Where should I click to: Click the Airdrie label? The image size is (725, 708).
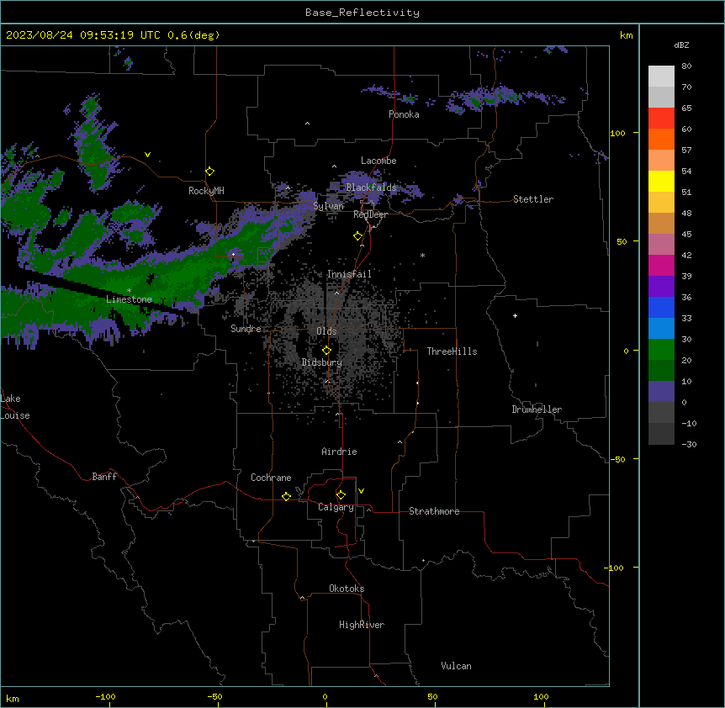pyautogui.click(x=340, y=452)
